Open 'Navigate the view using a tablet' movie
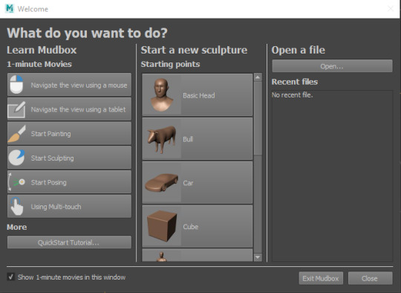This screenshot has height=293, width=401. click(69, 109)
